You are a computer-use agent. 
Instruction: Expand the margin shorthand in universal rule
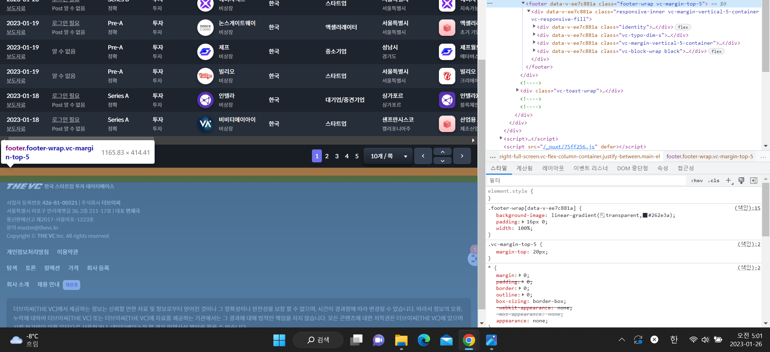coord(520,275)
